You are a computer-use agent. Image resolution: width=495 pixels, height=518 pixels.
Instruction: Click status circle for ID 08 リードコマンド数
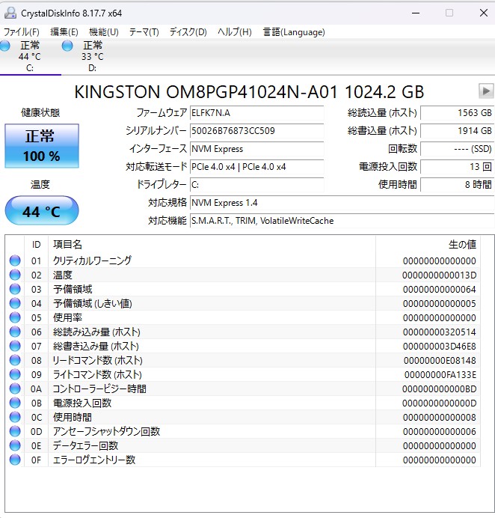tap(15, 360)
